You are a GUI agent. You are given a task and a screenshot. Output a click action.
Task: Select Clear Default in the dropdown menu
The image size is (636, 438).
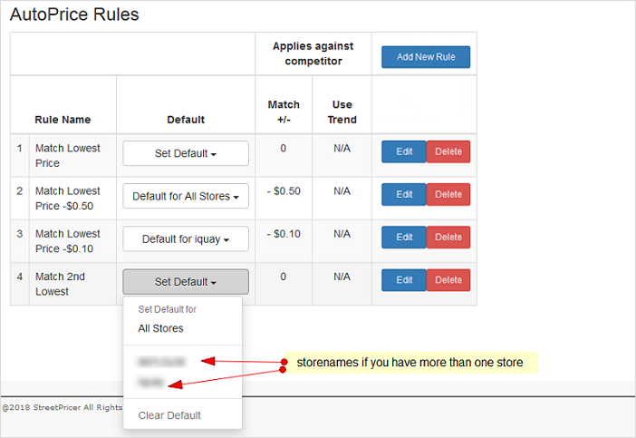(169, 415)
